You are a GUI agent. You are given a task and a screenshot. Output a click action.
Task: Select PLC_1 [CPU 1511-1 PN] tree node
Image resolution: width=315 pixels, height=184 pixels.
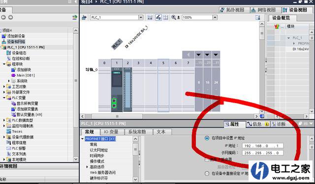click(26, 47)
